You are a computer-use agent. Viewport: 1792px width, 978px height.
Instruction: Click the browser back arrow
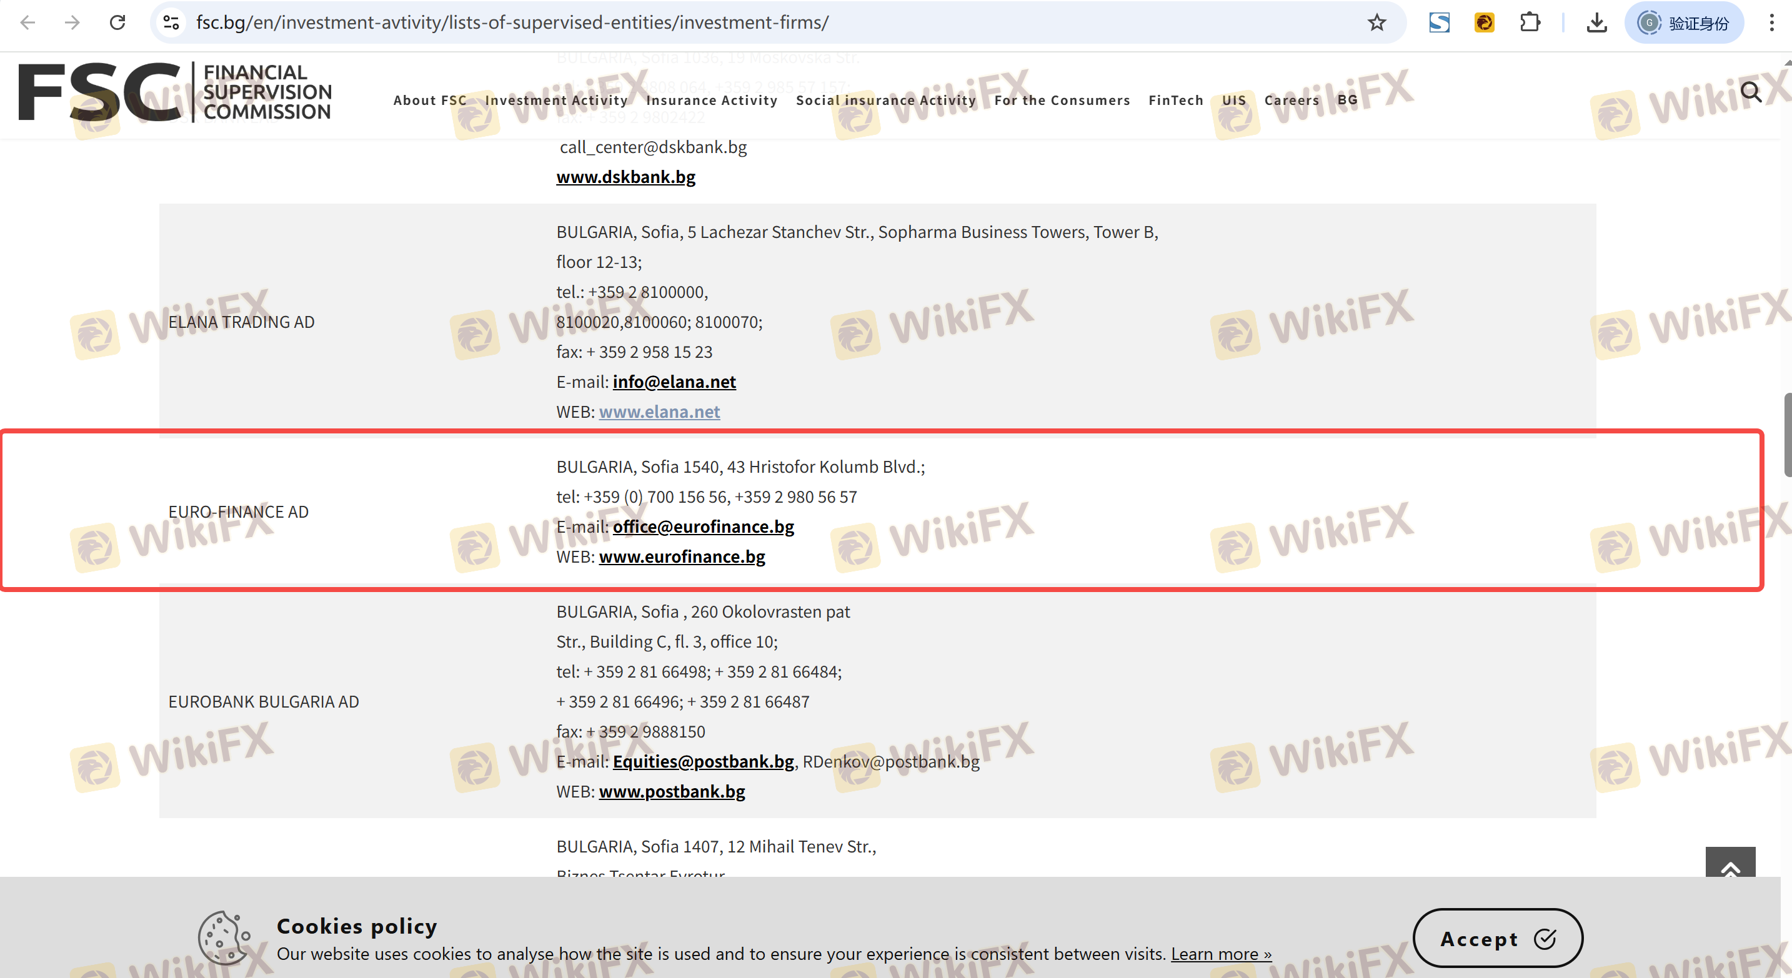tap(28, 22)
